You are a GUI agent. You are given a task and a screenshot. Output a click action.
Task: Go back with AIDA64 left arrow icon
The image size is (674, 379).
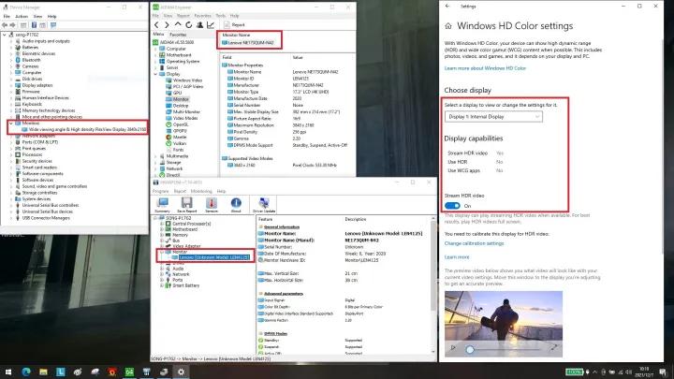pyautogui.click(x=156, y=25)
